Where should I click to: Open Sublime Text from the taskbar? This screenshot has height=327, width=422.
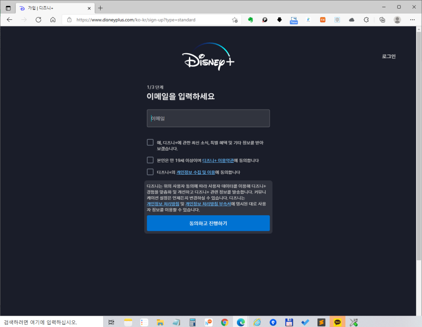321,322
